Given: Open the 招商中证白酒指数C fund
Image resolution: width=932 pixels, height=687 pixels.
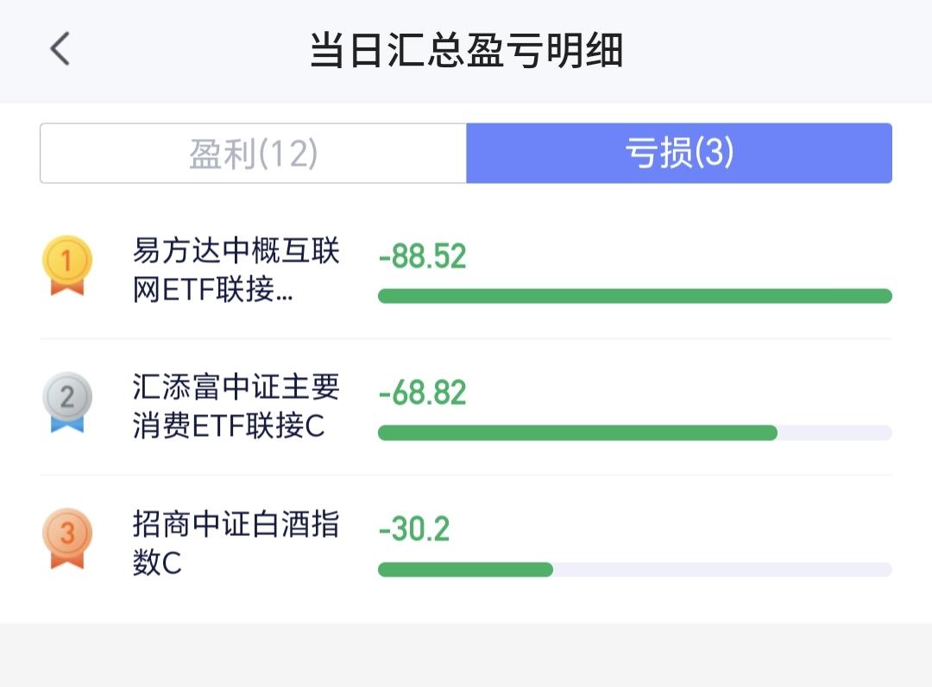Looking at the screenshot, I should click(x=236, y=543).
